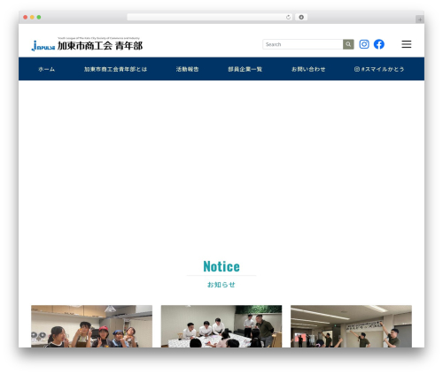The height and width of the screenshot is (374, 443).
Task: Open #スマイルかとう Instagram menu item
Action: click(x=379, y=69)
